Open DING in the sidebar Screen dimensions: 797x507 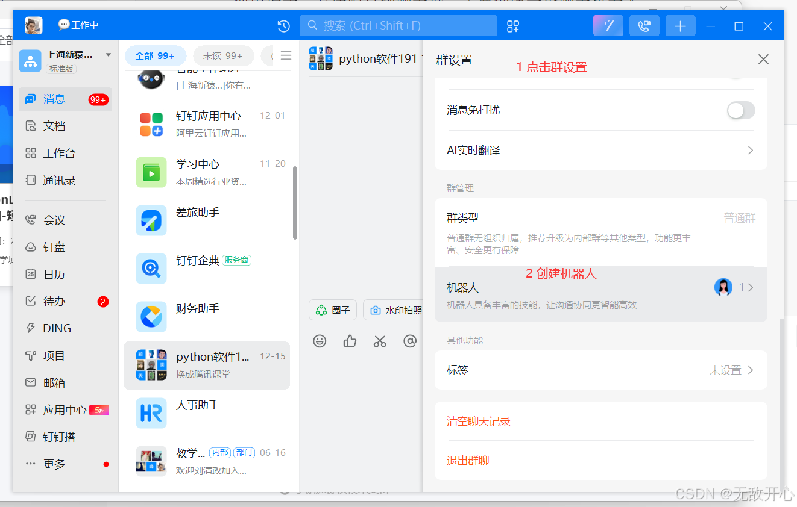coord(65,328)
